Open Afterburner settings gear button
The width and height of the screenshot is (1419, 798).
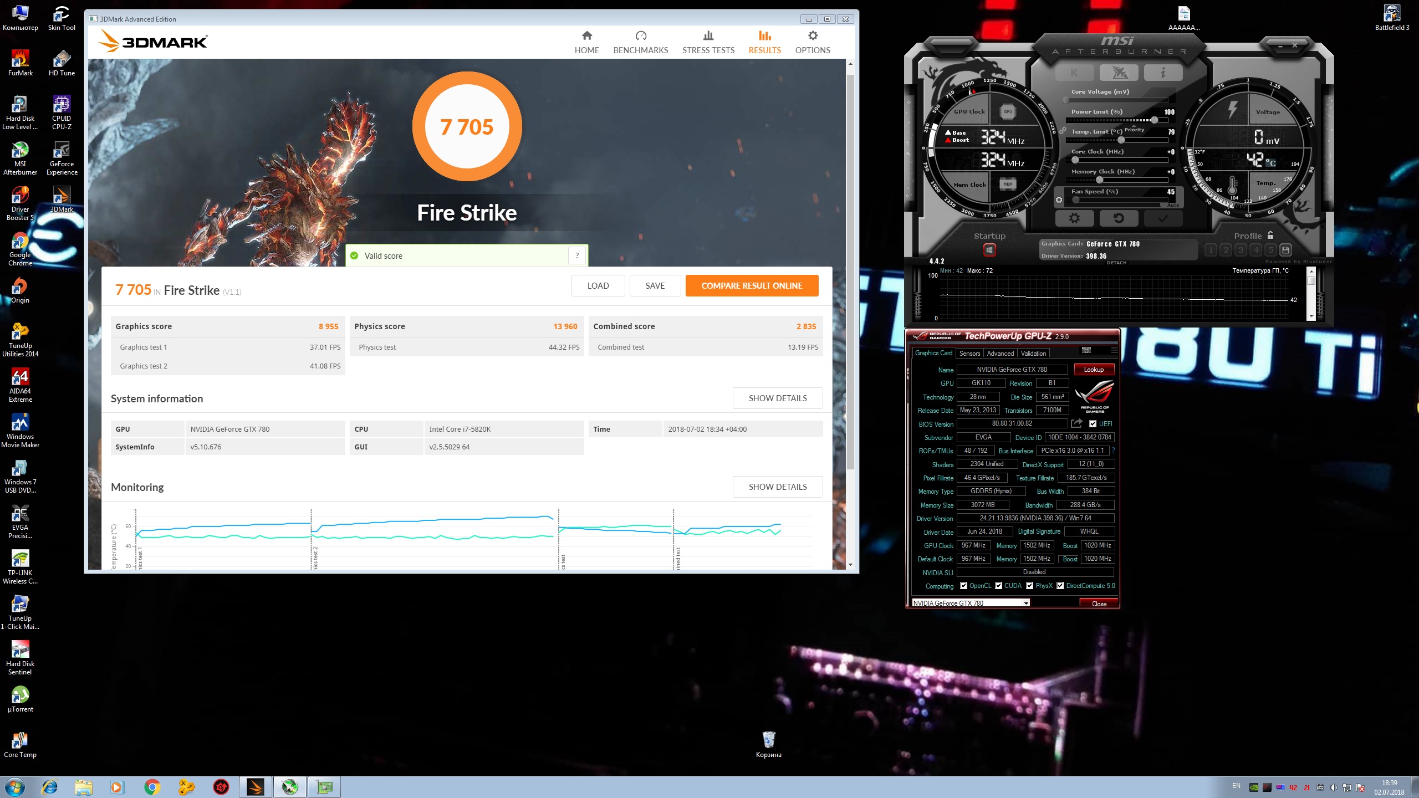1074,218
